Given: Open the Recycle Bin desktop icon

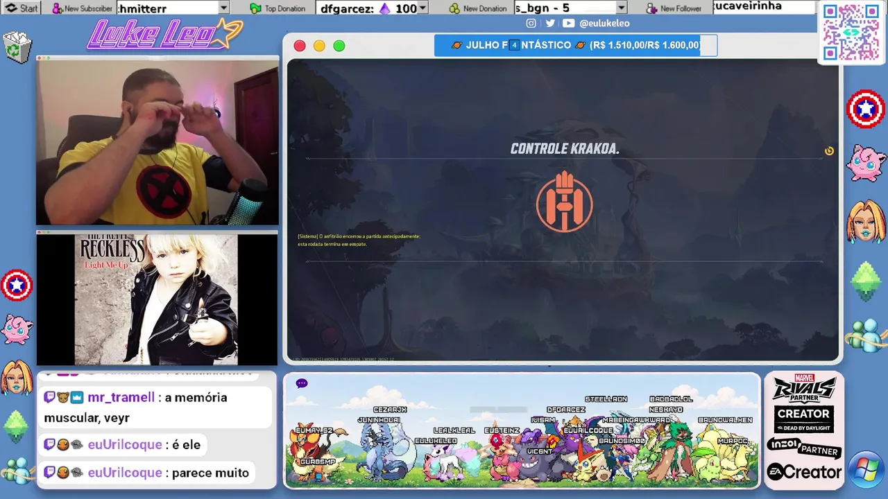Looking at the screenshot, I should click(17, 48).
